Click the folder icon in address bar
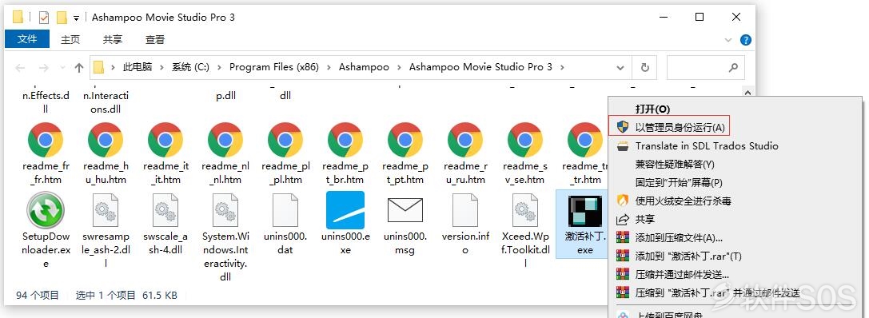This screenshot has height=318, width=869. [98, 67]
